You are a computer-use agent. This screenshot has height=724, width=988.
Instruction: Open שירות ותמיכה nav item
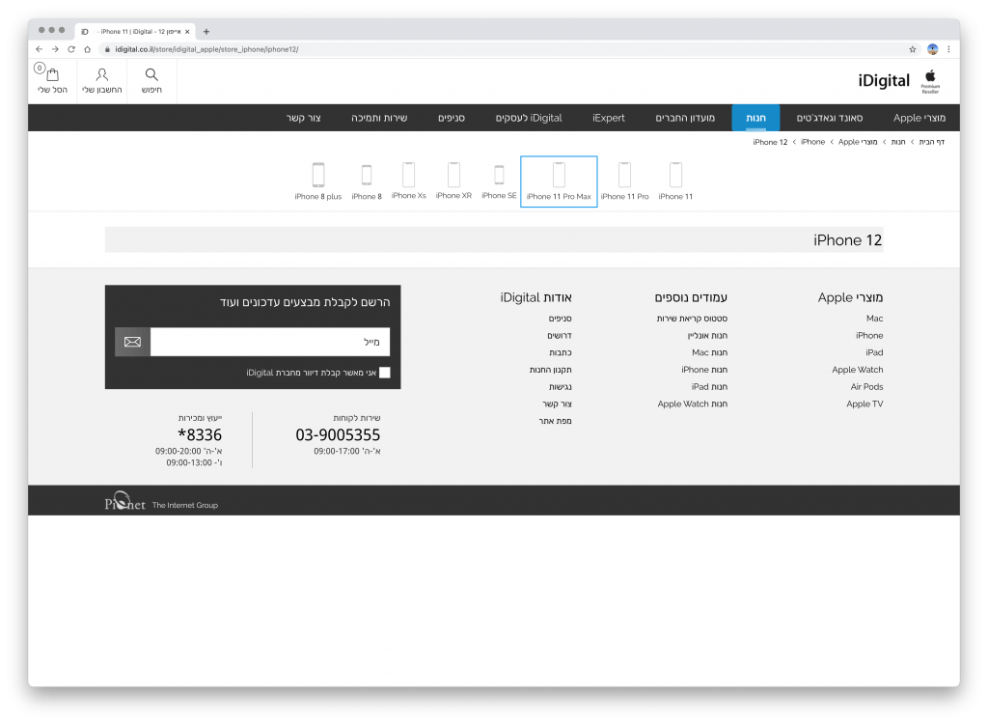coord(379,118)
